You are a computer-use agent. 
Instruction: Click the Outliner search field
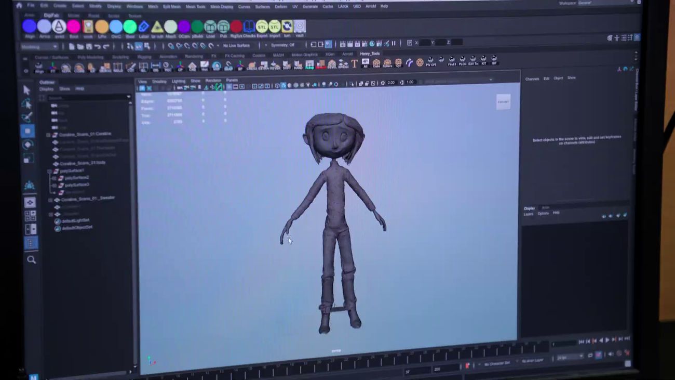click(x=86, y=97)
